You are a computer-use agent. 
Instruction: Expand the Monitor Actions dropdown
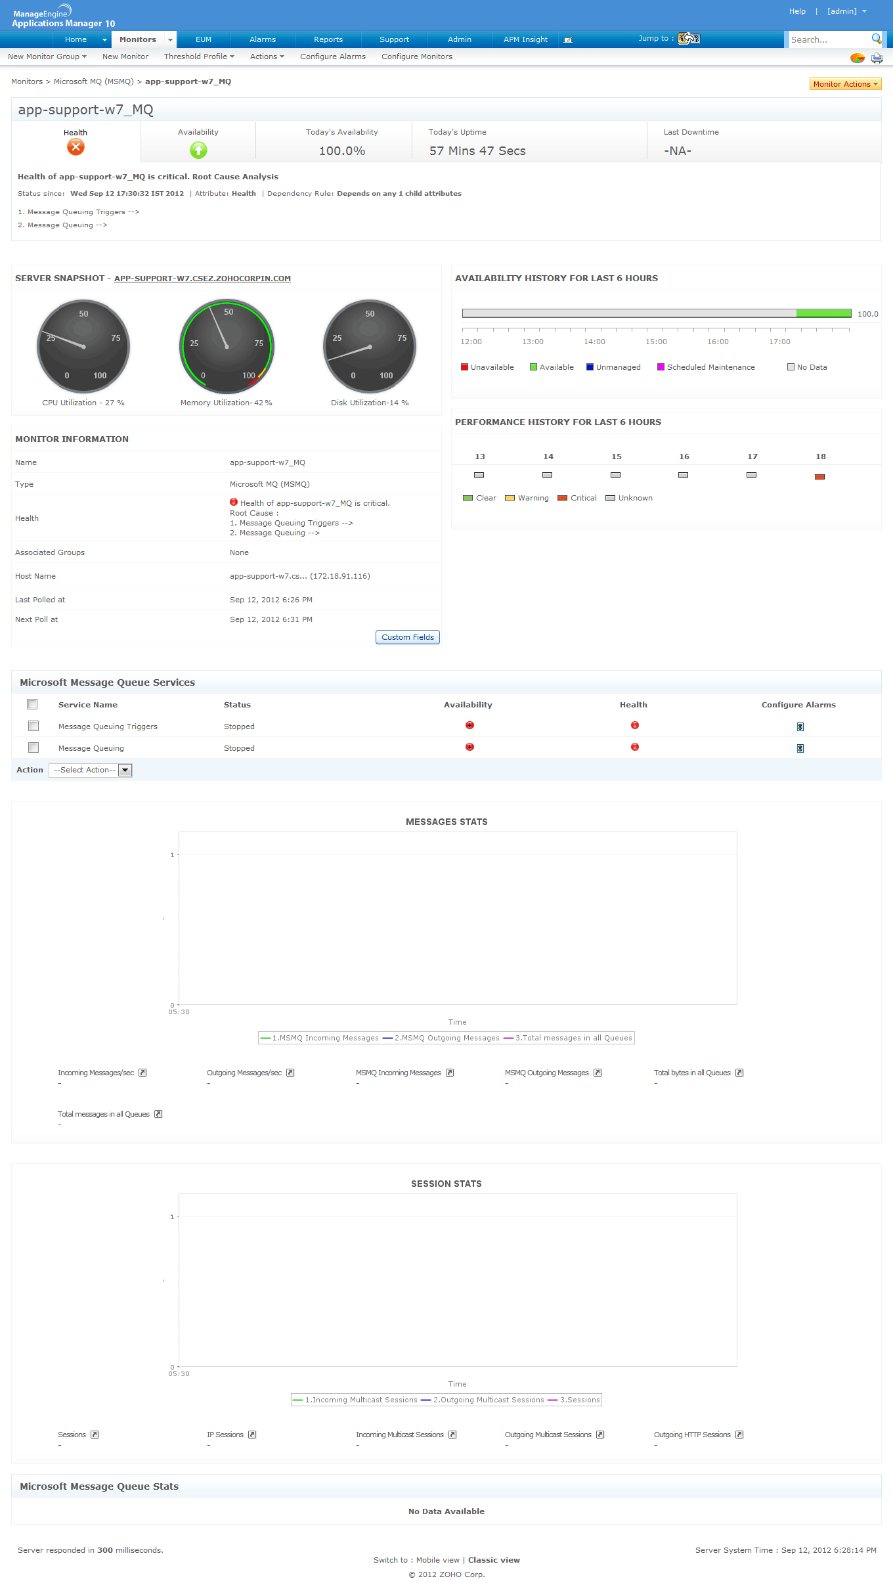pos(846,84)
